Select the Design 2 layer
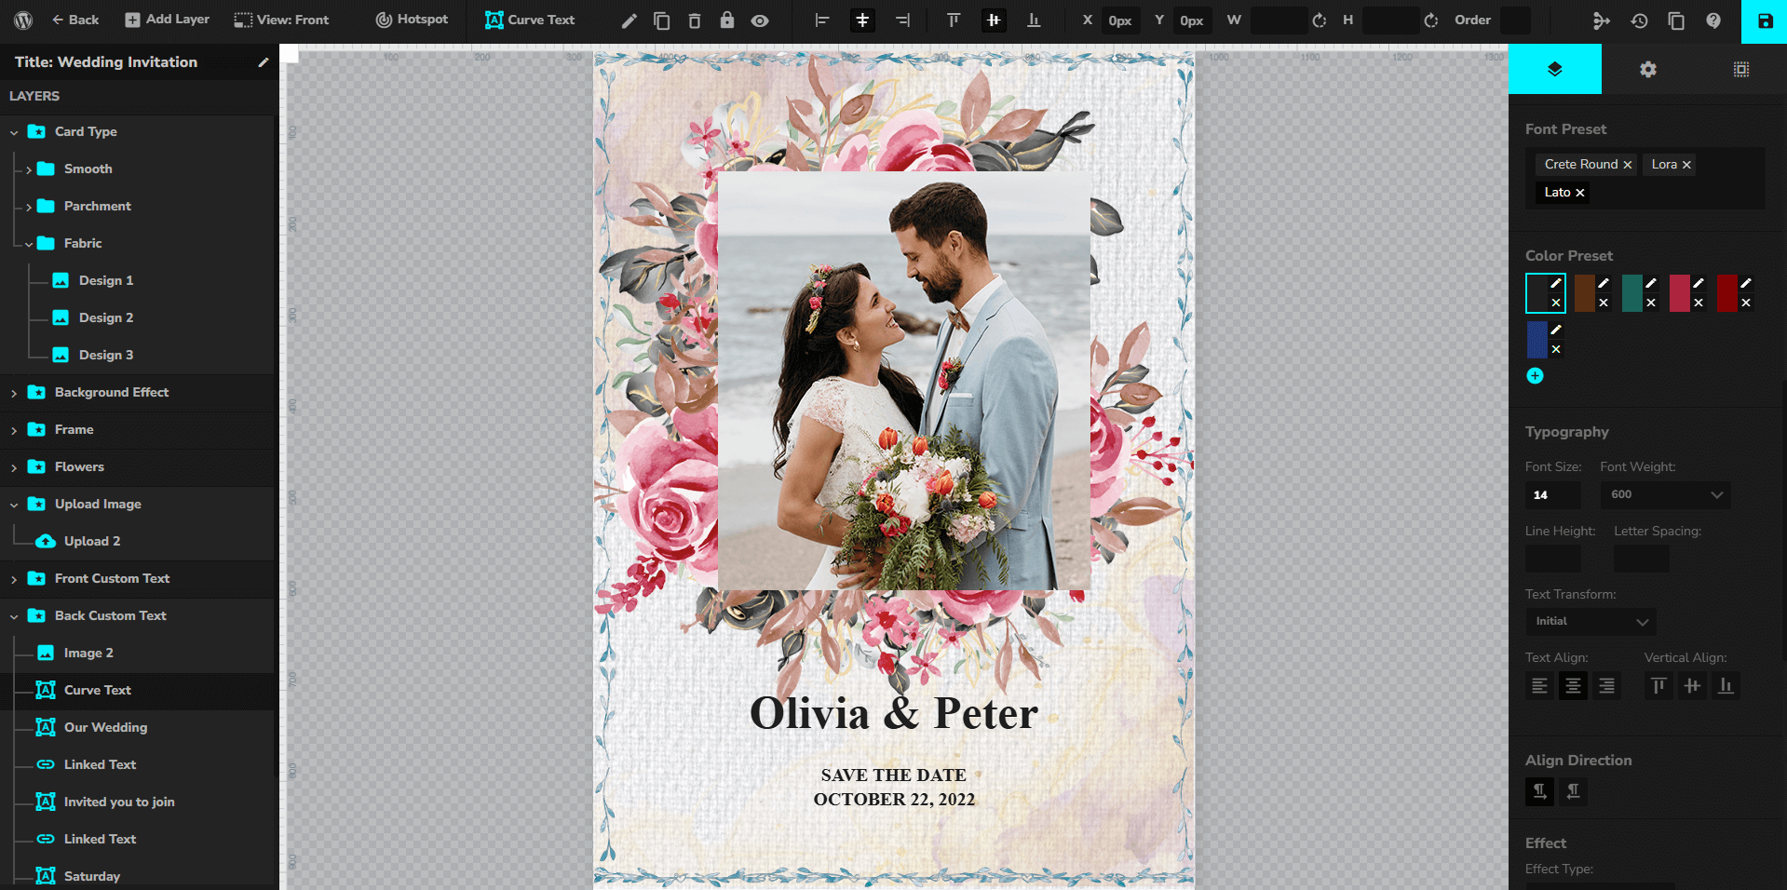 coord(105,317)
